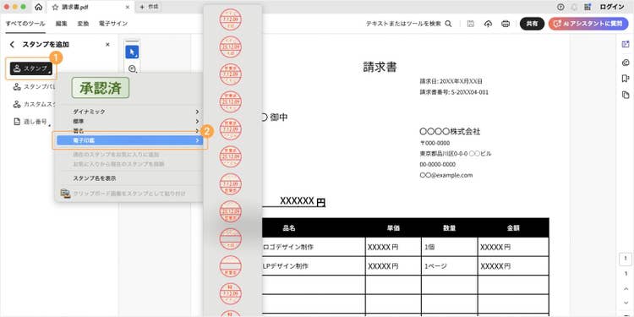Screen dimensions: 634x317
Task: Print the document via printer icon
Action: click(506, 24)
